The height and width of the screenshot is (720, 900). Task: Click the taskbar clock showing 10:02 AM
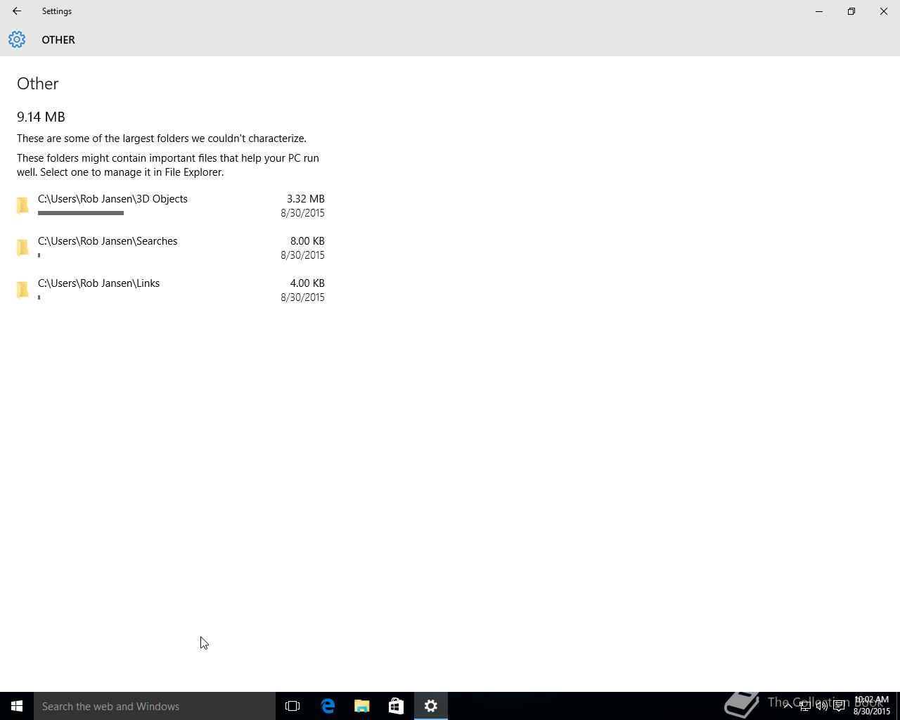pyautogui.click(x=872, y=706)
